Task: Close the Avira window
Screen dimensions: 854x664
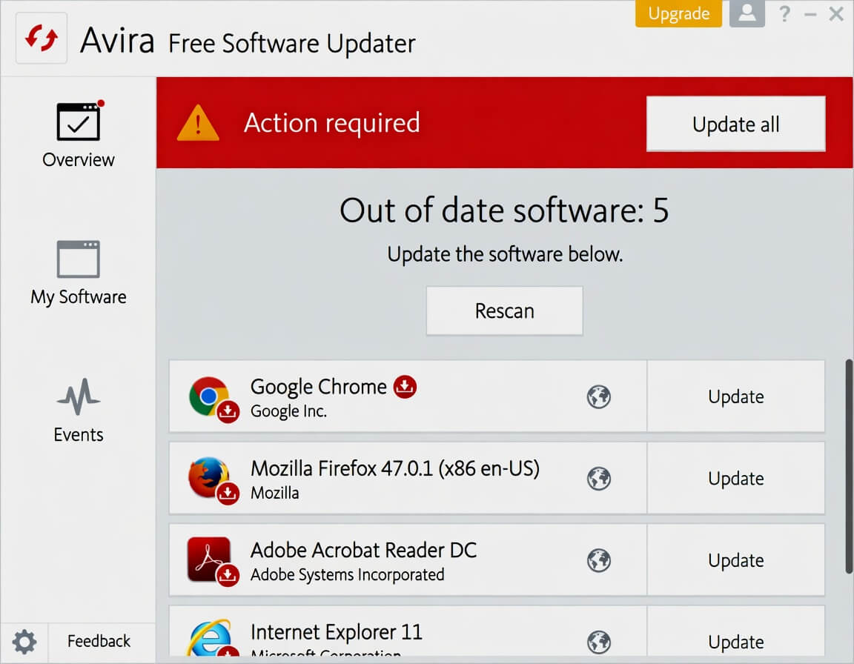Action: click(836, 13)
